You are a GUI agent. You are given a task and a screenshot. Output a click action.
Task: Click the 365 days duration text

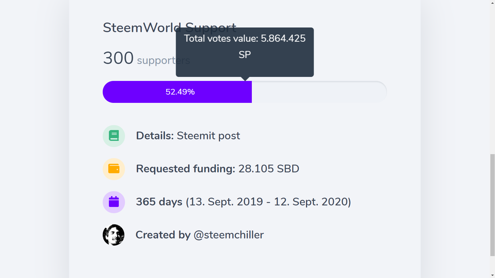click(x=159, y=202)
